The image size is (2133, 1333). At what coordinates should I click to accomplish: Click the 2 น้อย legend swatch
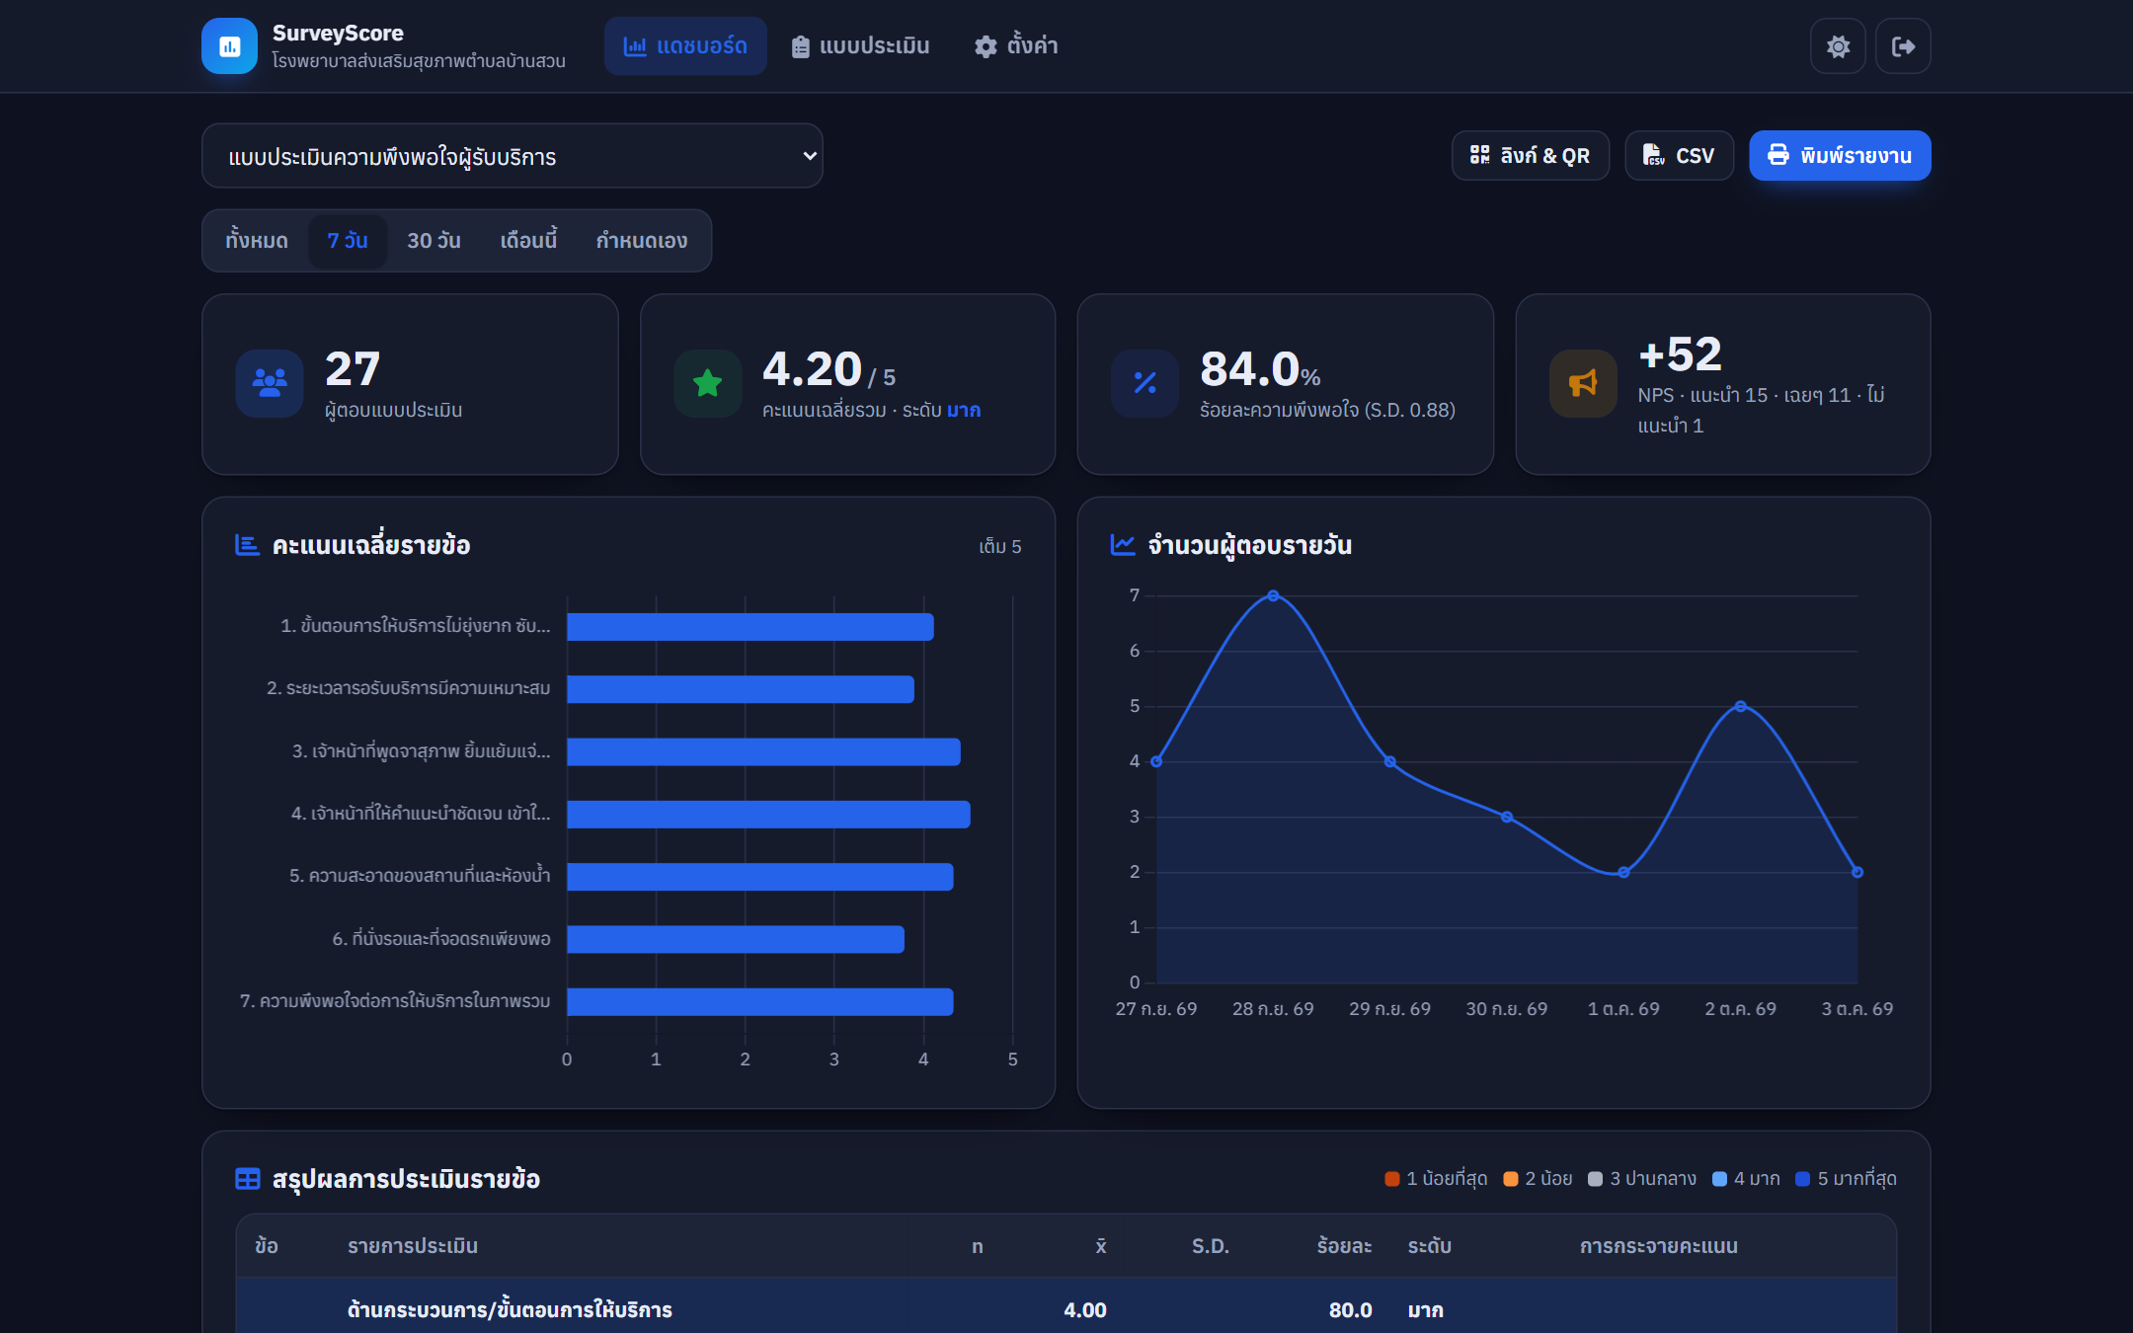point(1510,1179)
